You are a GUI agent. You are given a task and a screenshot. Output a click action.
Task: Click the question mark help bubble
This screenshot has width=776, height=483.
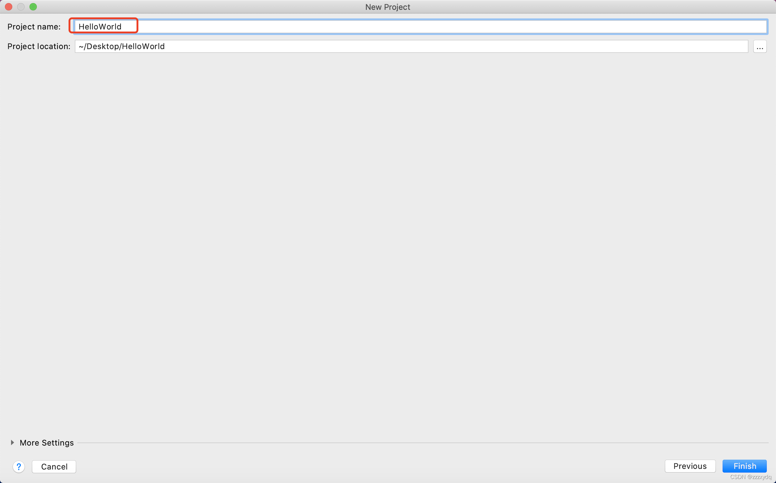click(19, 466)
